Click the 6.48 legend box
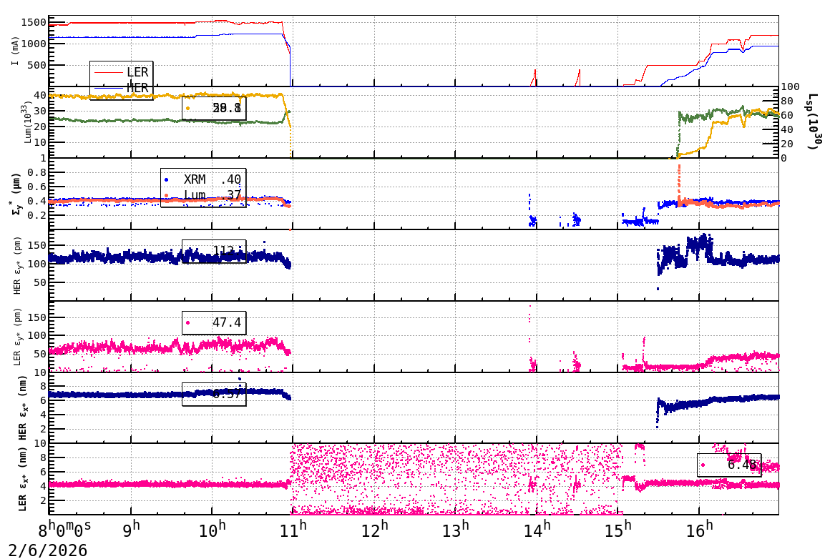 (729, 465)
